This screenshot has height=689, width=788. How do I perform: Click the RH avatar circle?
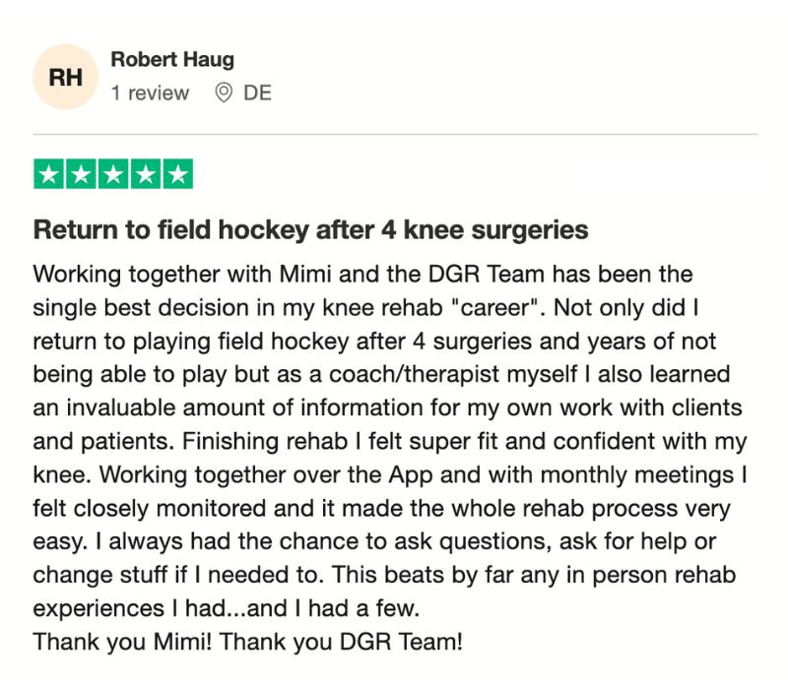[x=65, y=77]
